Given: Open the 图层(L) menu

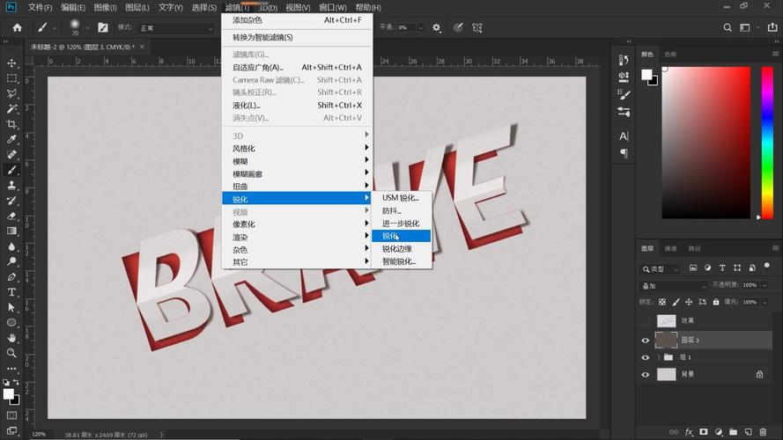Looking at the screenshot, I should 137,8.
